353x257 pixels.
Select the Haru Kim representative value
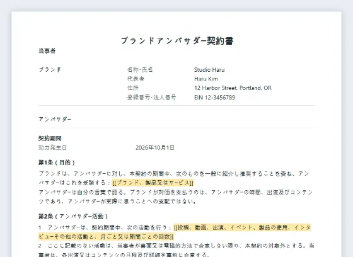point(206,79)
